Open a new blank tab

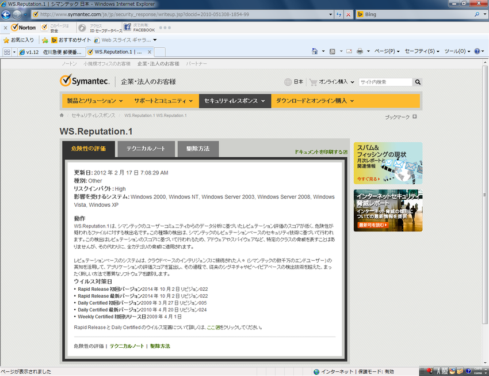click(159, 52)
